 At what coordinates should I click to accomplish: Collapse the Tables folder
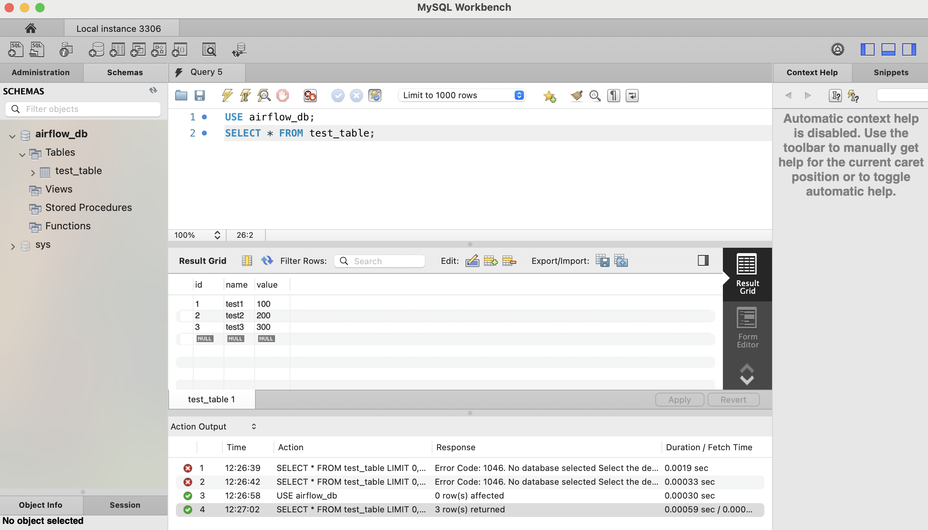click(x=22, y=155)
